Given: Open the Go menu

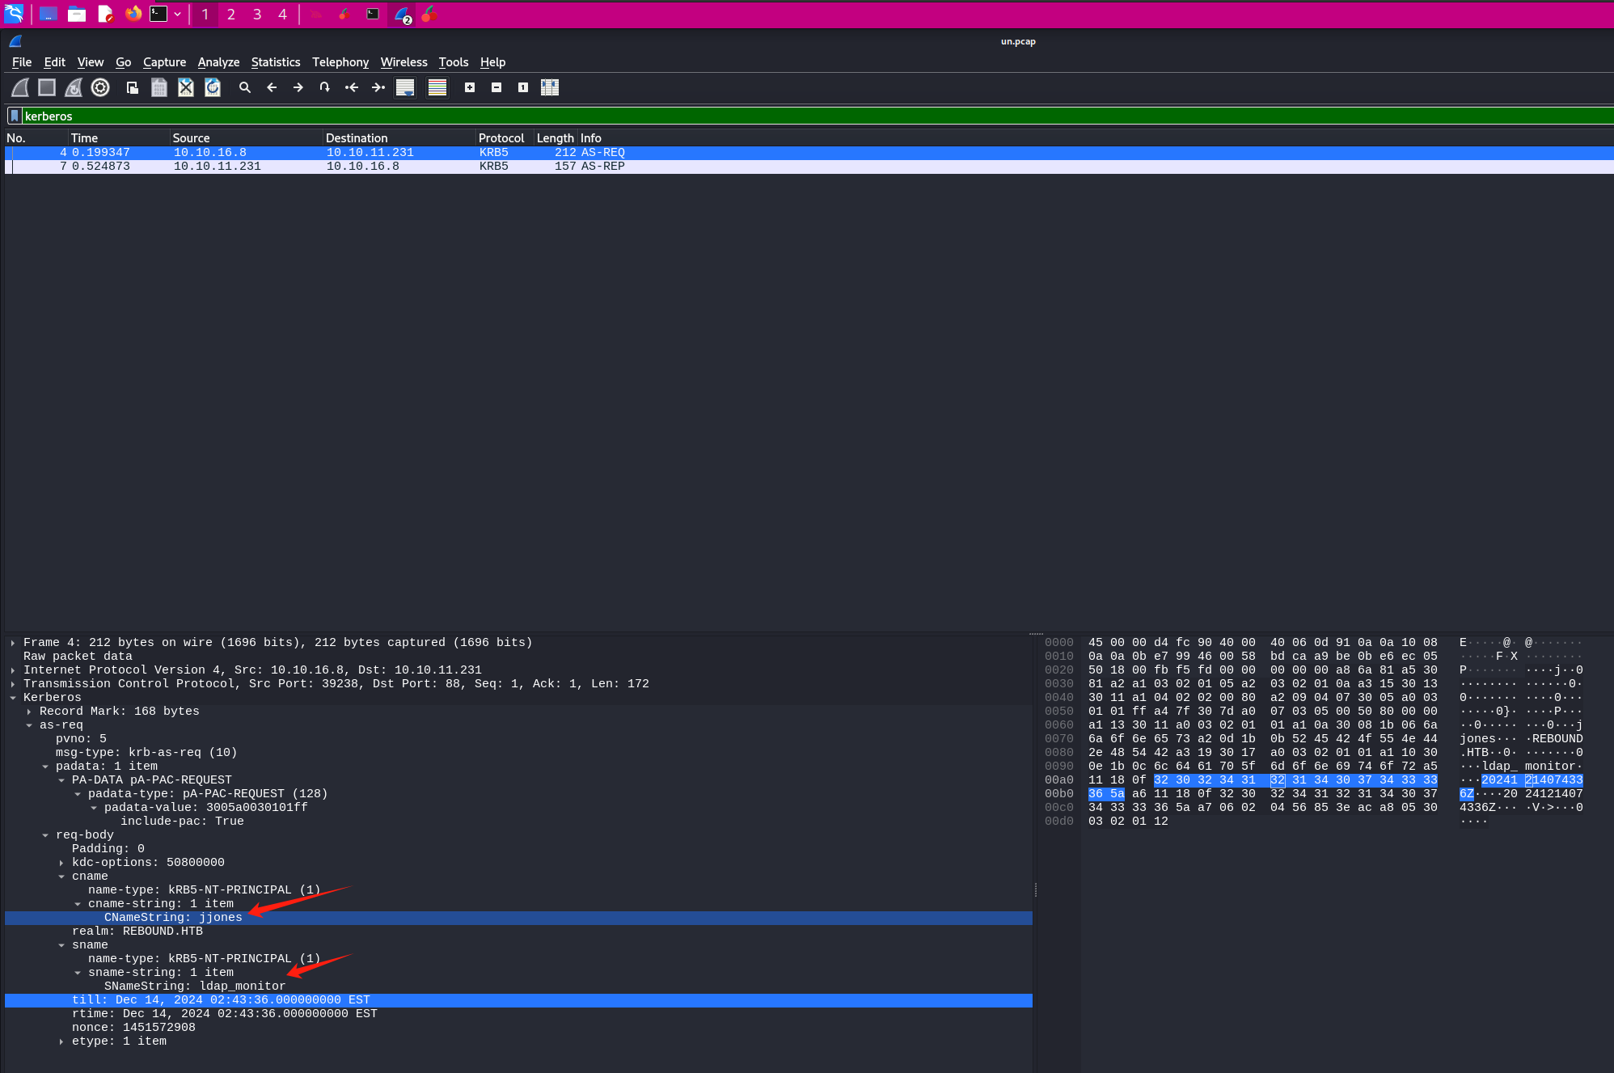Looking at the screenshot, I should pos(124,62).
